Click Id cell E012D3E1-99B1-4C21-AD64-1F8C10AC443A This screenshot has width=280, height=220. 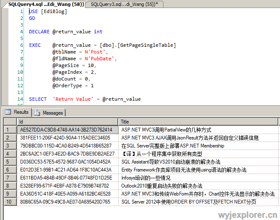pos(68,170)
